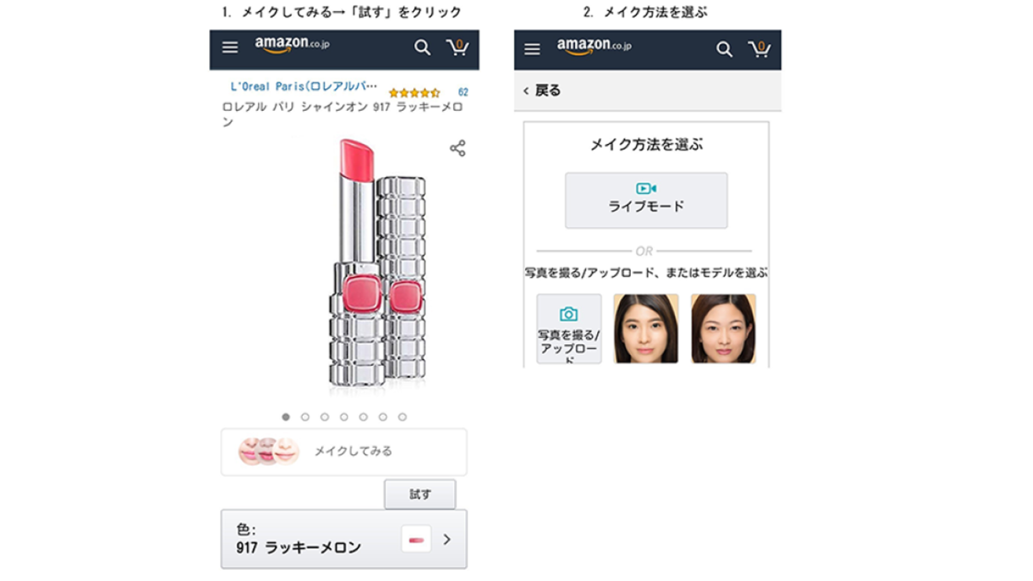Open the 色 selection via the chevron arrow
The image size is (1033, 581).
pyautogui.click(x=447, y=538)
